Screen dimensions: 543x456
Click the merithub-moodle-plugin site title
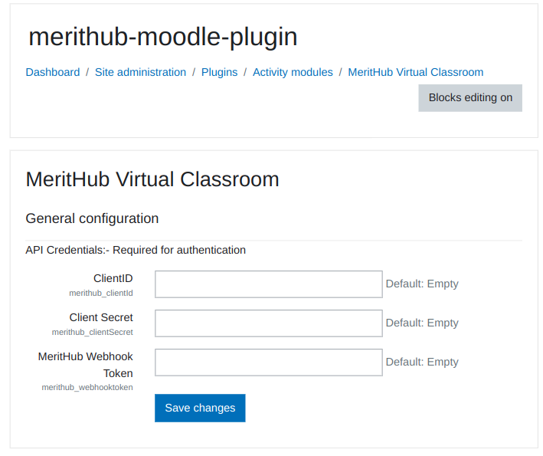pos(162,37)
